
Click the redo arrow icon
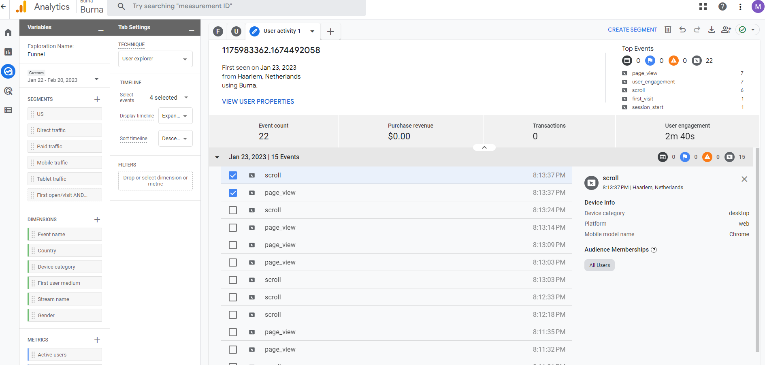pyautogui.click(x=697, y=30)
